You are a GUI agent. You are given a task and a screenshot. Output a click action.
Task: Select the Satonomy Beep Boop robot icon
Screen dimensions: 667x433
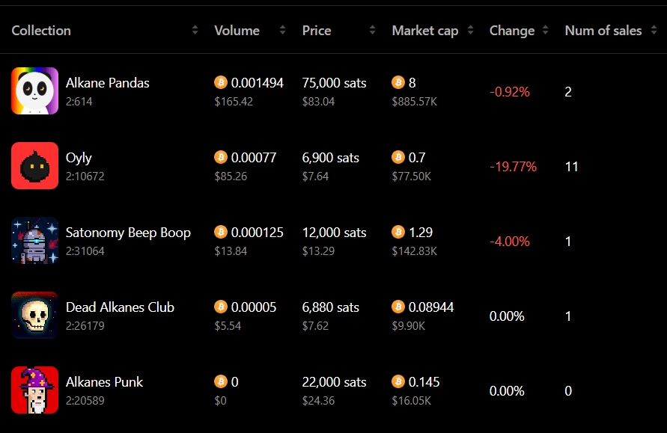coord(35,241)
